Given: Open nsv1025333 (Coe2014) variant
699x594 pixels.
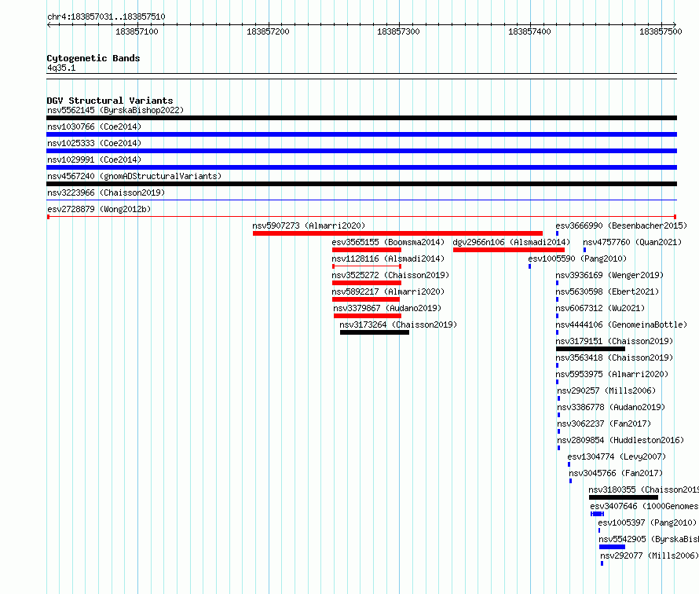Looking at the screenshot, I should pyautogui.click(x=94, y=143).
